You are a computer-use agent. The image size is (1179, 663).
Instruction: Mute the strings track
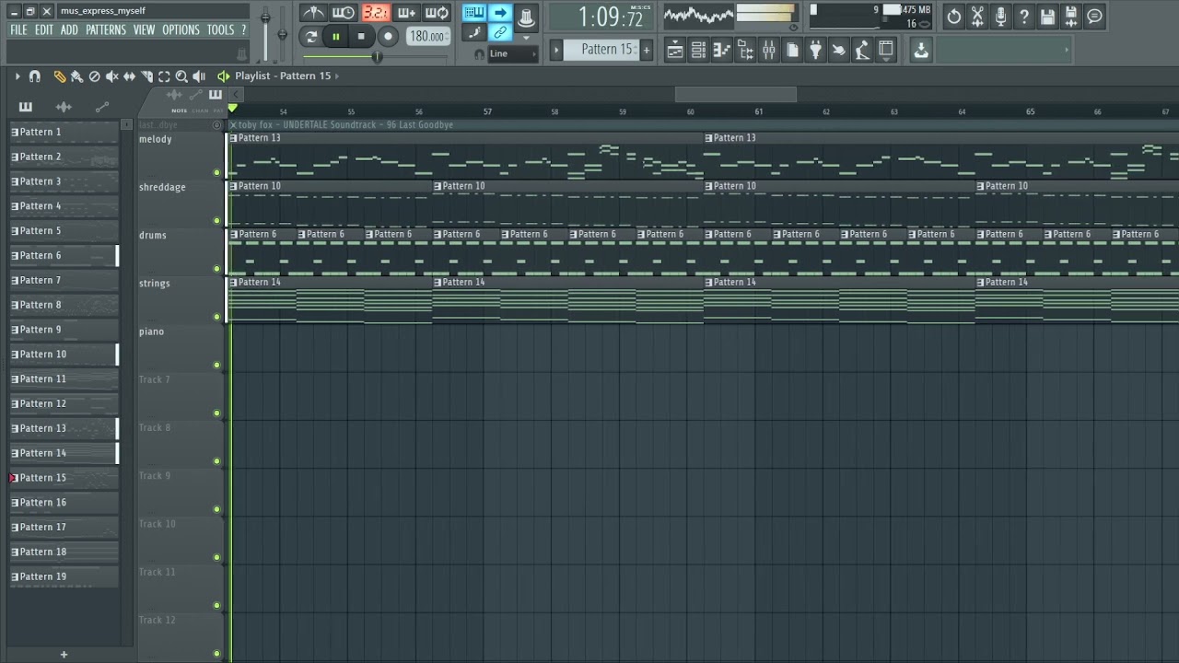coord(217,317)
